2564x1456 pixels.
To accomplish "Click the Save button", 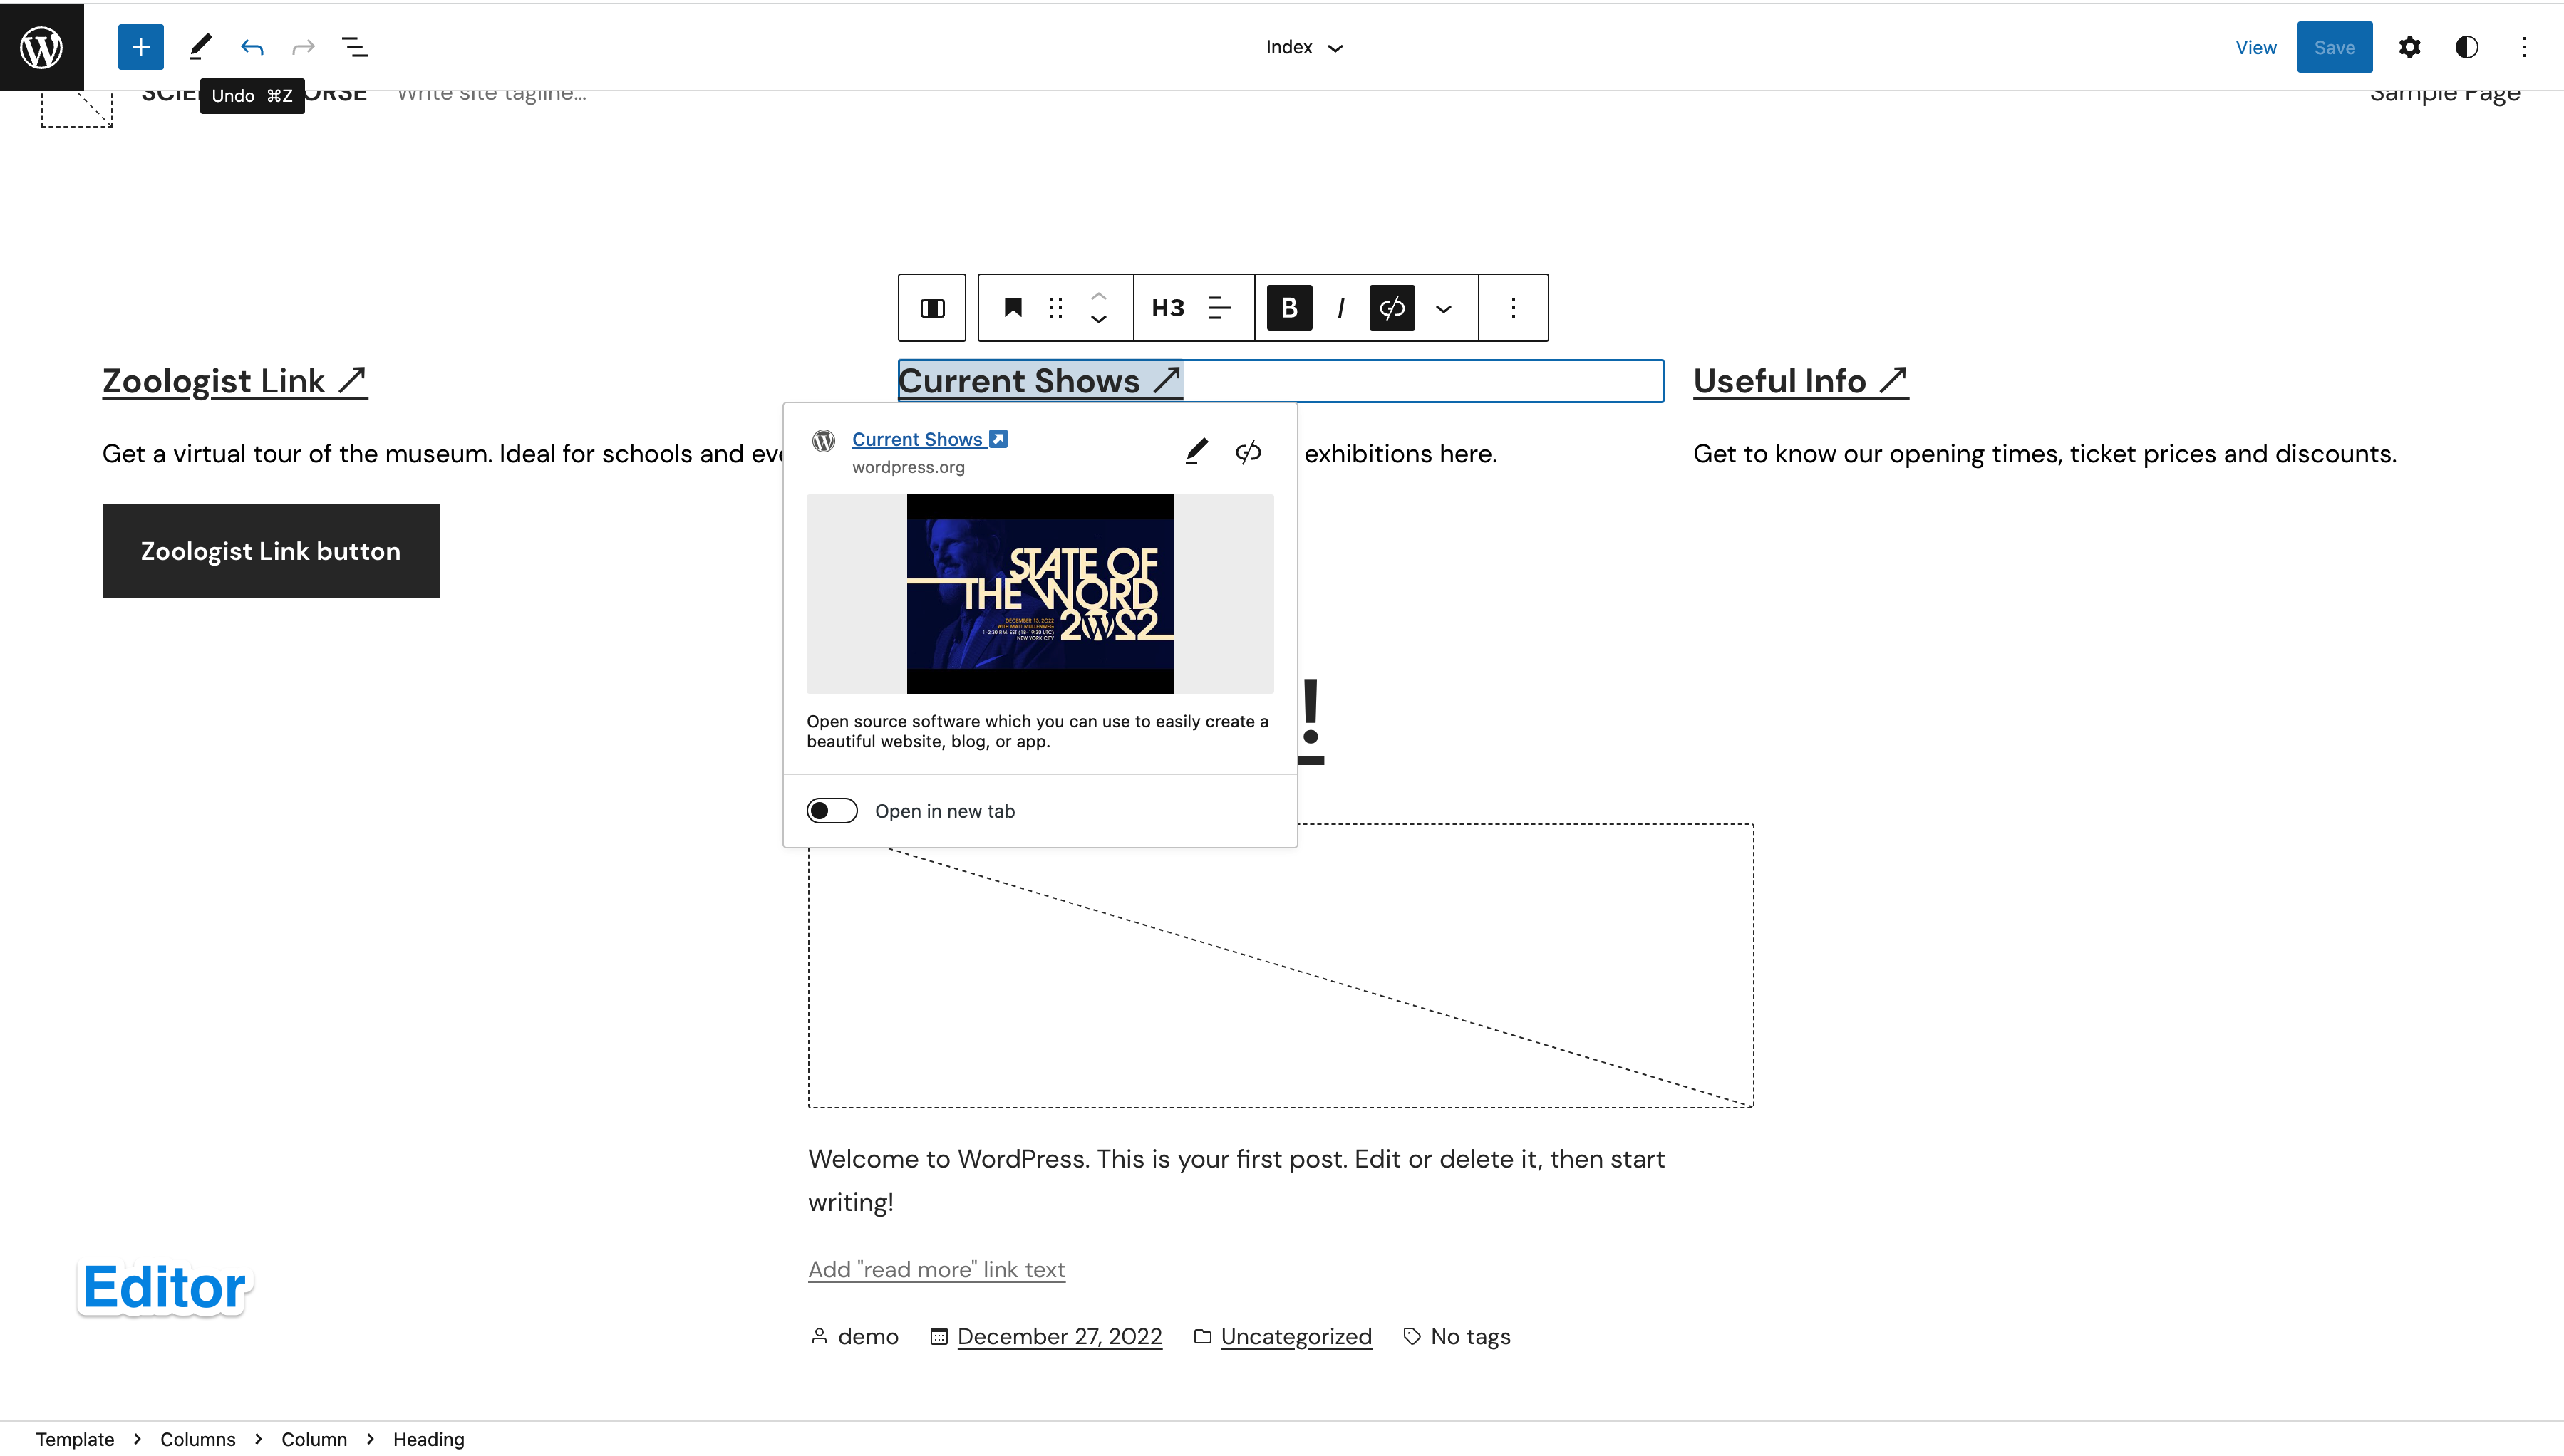I will pos(2333,47).
